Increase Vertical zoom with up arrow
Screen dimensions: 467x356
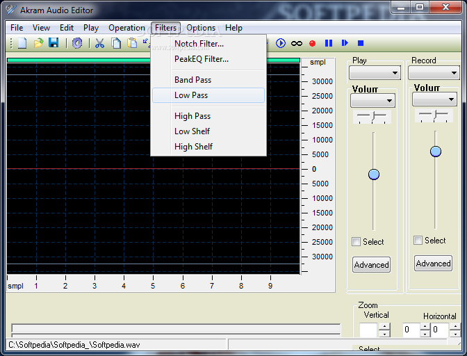[384, 326]
